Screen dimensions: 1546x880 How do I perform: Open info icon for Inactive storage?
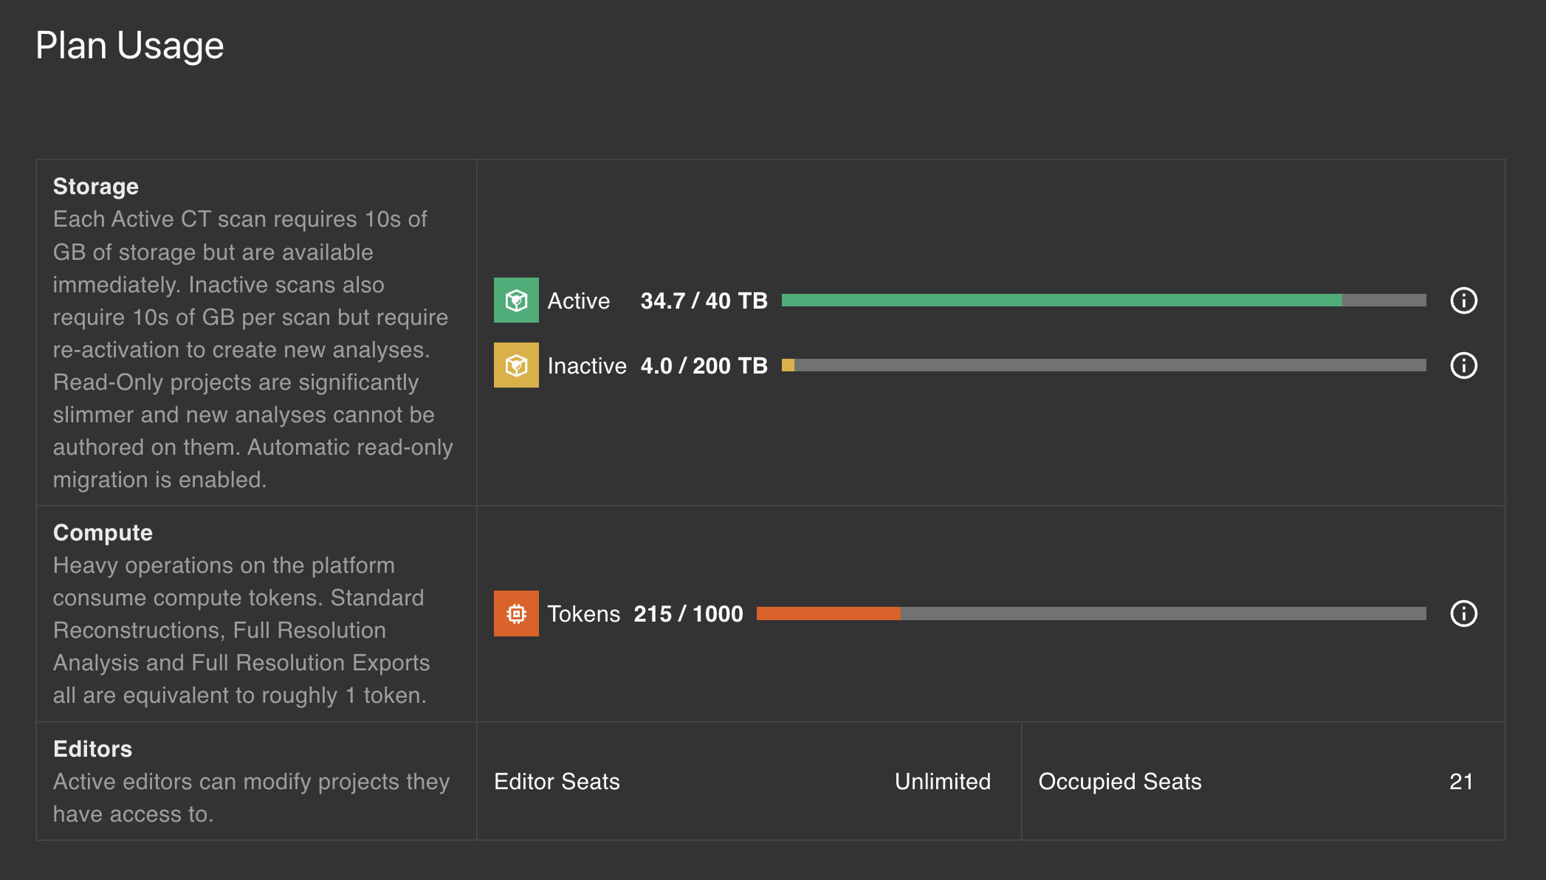(x=1463, y=365)
